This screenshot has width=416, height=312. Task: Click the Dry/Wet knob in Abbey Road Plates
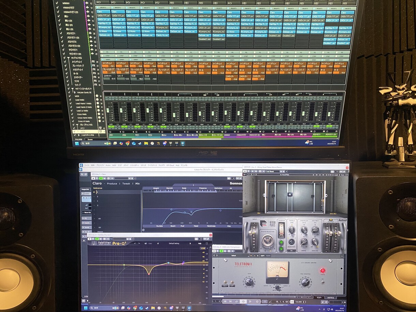pos(315,229)
